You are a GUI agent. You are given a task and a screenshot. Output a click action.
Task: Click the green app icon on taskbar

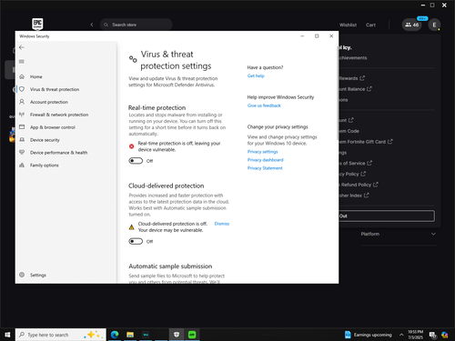click(x=192, y=335)
